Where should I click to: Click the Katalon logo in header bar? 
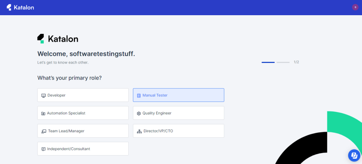click(20, 7)
